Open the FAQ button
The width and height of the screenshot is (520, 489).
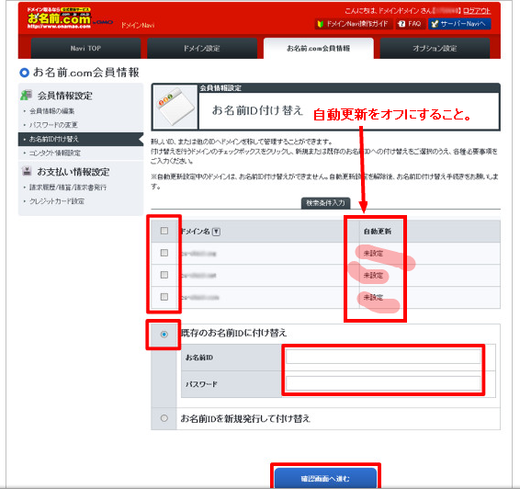click(x=411, y=24)
